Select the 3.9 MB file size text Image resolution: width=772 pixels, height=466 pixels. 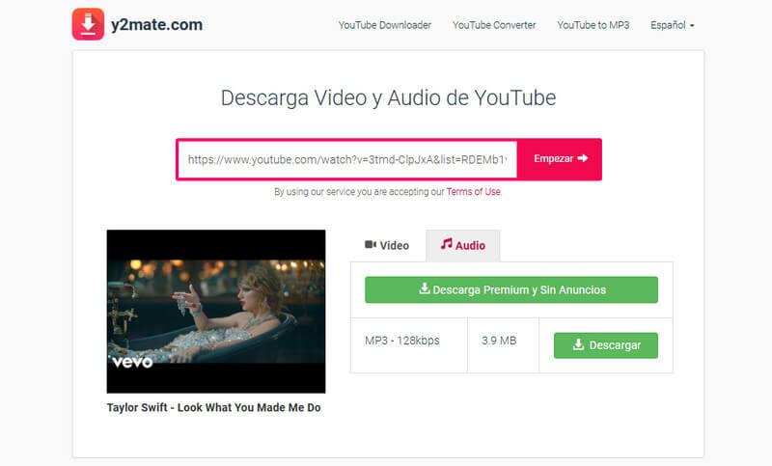(x=499, y=341)
